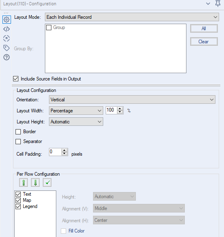Viewport: 224px width, 237px height.
Task: Toggle Include Source Fields in Output
Action: pyautogui.click(x=16, y=79)
